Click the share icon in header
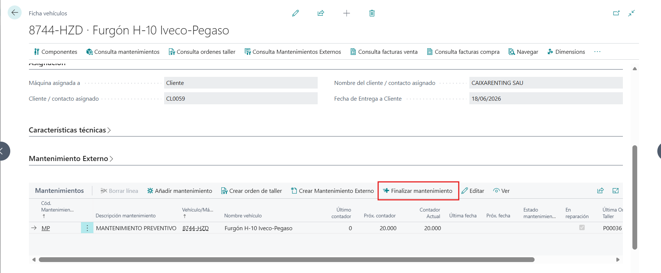The image size is (661, 273). pos(321,13)
